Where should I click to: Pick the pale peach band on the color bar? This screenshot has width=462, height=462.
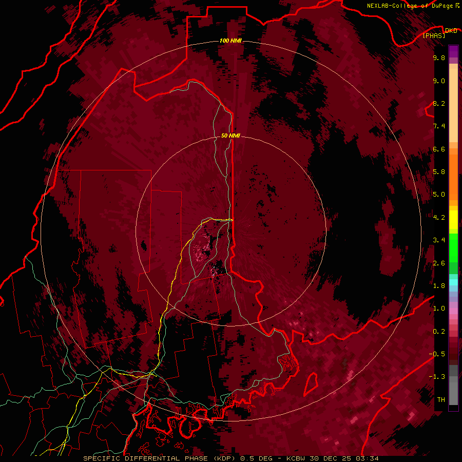coord(453,105)
